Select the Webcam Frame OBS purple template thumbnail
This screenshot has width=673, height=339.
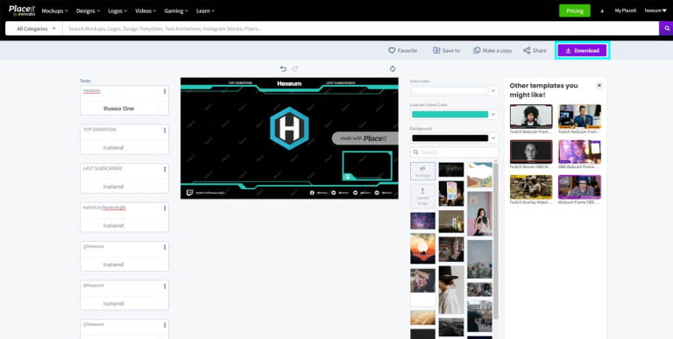(x=579, y=187)
